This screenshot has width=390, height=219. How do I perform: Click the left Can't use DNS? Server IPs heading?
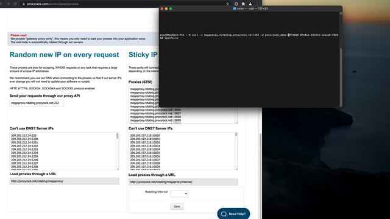click(x=31, y=128)
